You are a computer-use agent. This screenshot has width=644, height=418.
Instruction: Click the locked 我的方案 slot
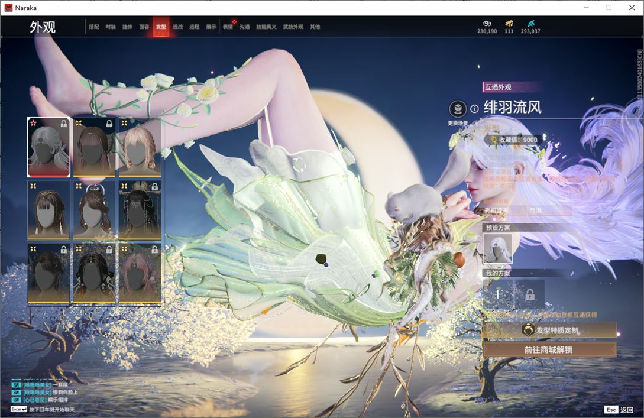pyautogui.click(x=530, y=294)
